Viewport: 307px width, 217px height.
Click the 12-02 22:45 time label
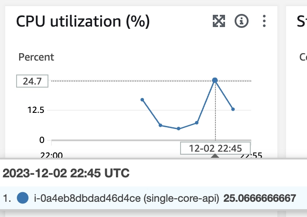[215, 148]
